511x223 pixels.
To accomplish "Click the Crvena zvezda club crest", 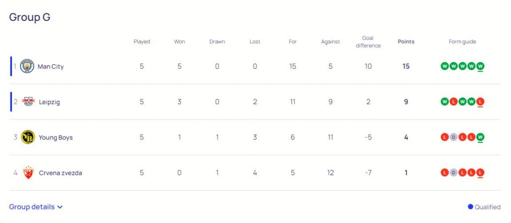I will tap(28, 173).
